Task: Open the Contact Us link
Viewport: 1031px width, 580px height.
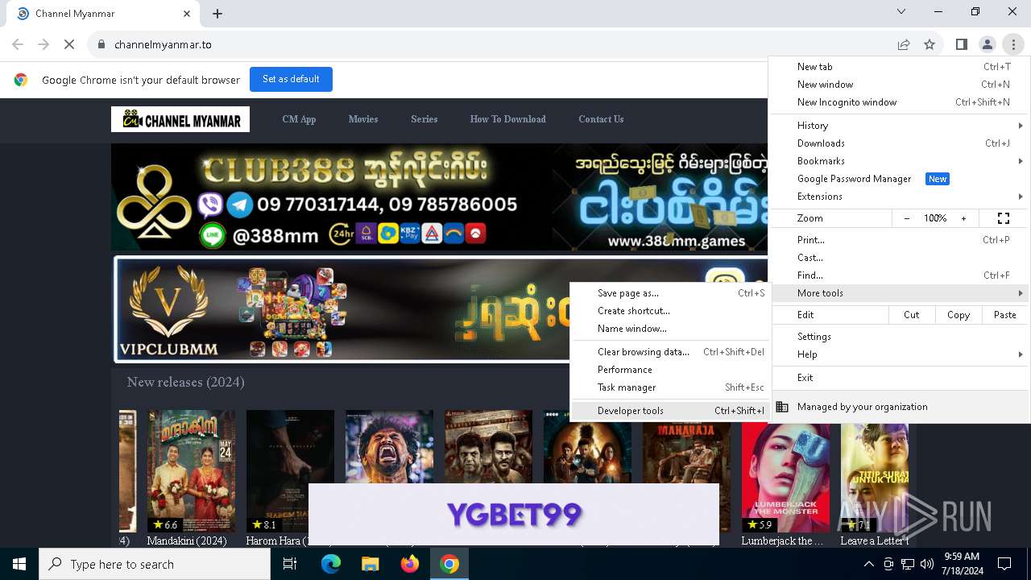Action: click(601, 119)
